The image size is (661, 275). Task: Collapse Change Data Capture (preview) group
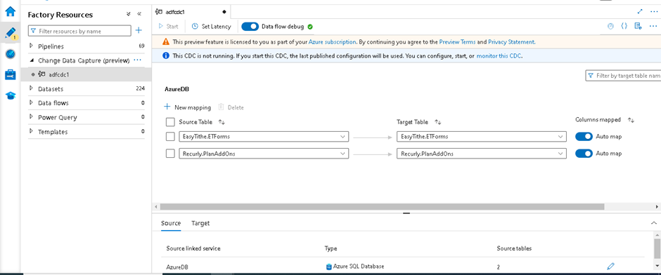[31, 60]
